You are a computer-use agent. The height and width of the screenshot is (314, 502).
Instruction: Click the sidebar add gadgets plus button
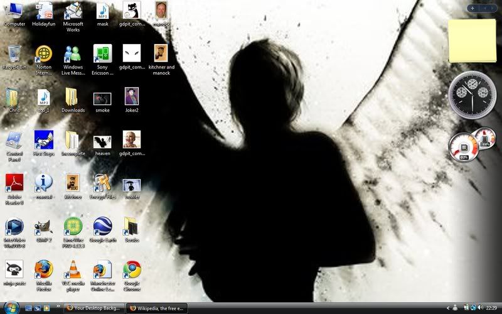pos(473,8)
